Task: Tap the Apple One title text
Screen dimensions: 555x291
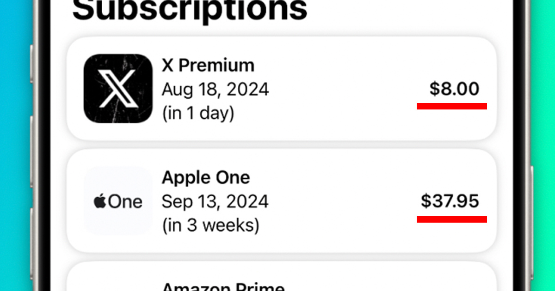Action: (206, 177)
